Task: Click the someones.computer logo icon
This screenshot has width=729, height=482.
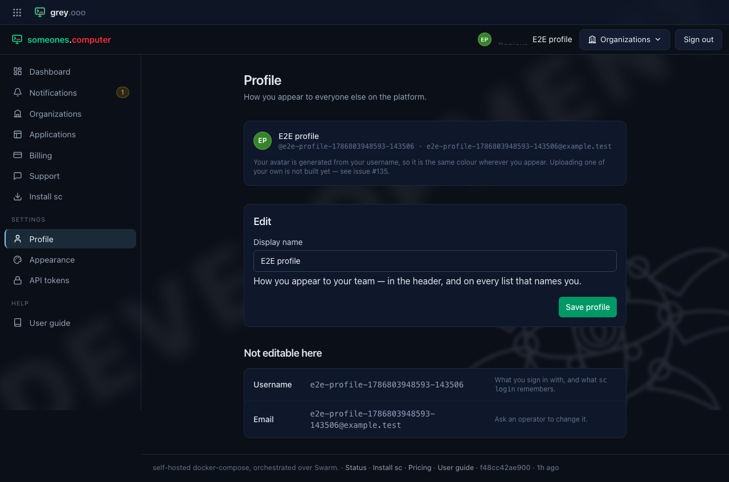Action: click(x=17, y=39)
